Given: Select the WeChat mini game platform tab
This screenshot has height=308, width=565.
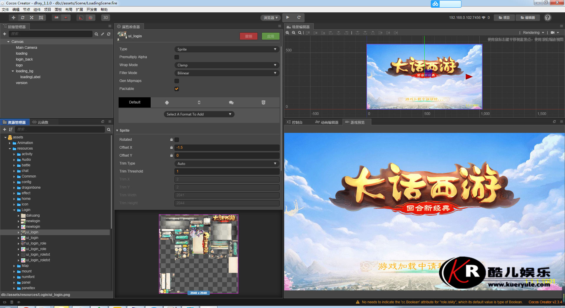Looking at the screenshot, I should [231, 103].
